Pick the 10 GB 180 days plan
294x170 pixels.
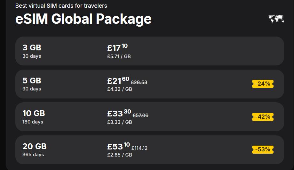[150, 117]
